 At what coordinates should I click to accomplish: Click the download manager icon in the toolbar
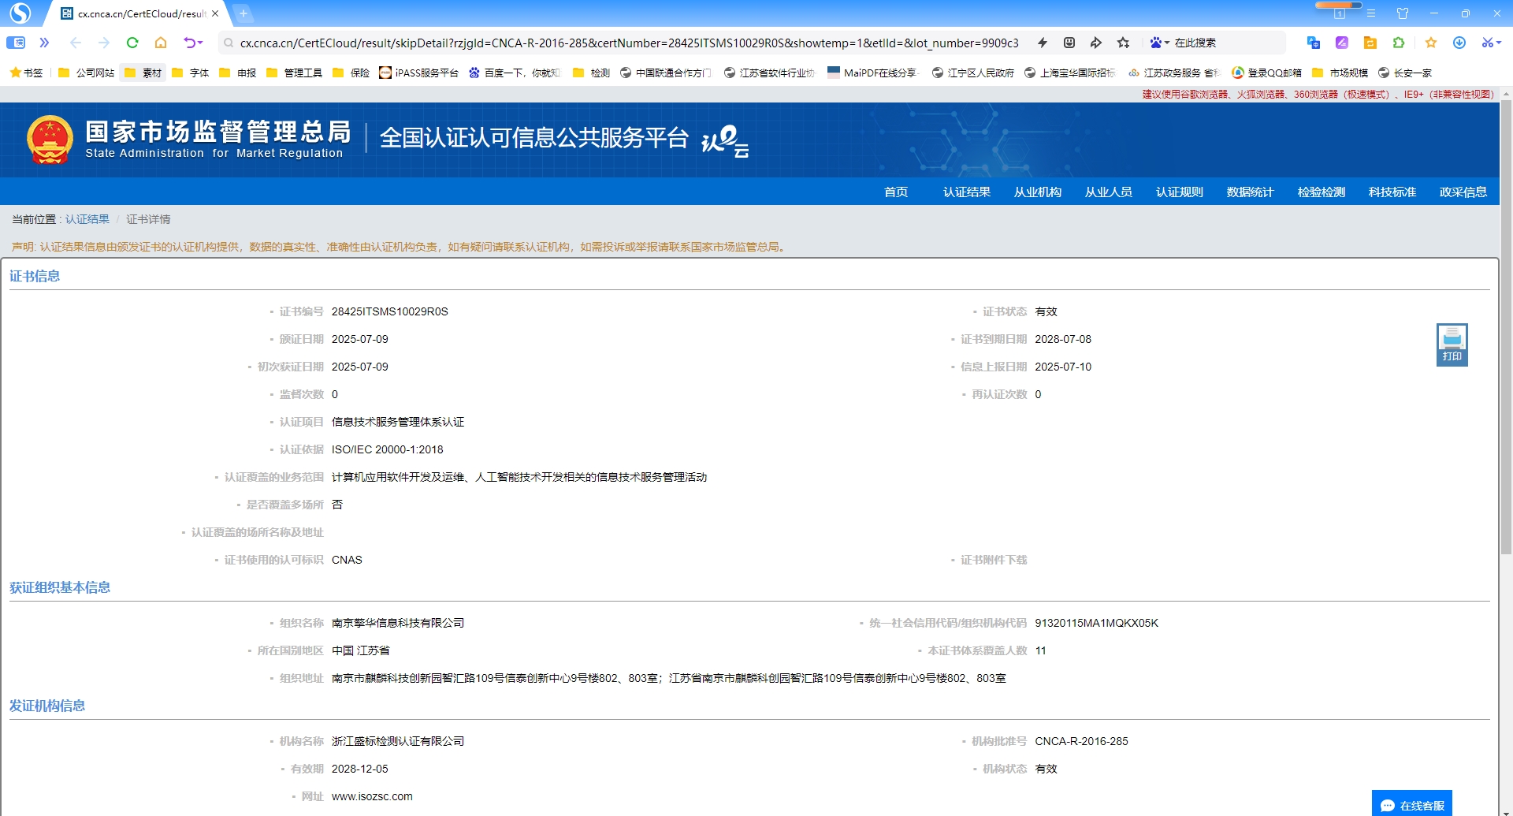(x=1459, y=43)
